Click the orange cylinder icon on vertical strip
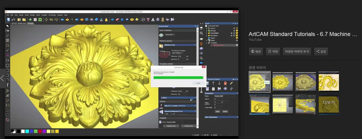Screen dimensions: 362x139 coord(201,44)
